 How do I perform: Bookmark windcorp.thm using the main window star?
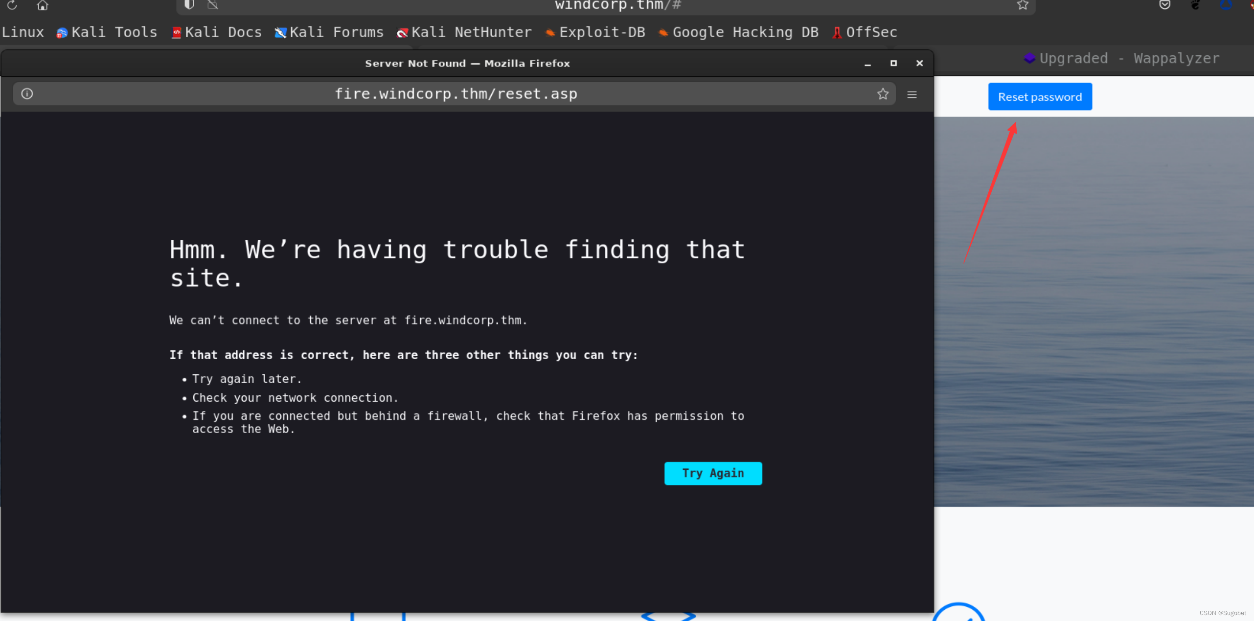1023,5
